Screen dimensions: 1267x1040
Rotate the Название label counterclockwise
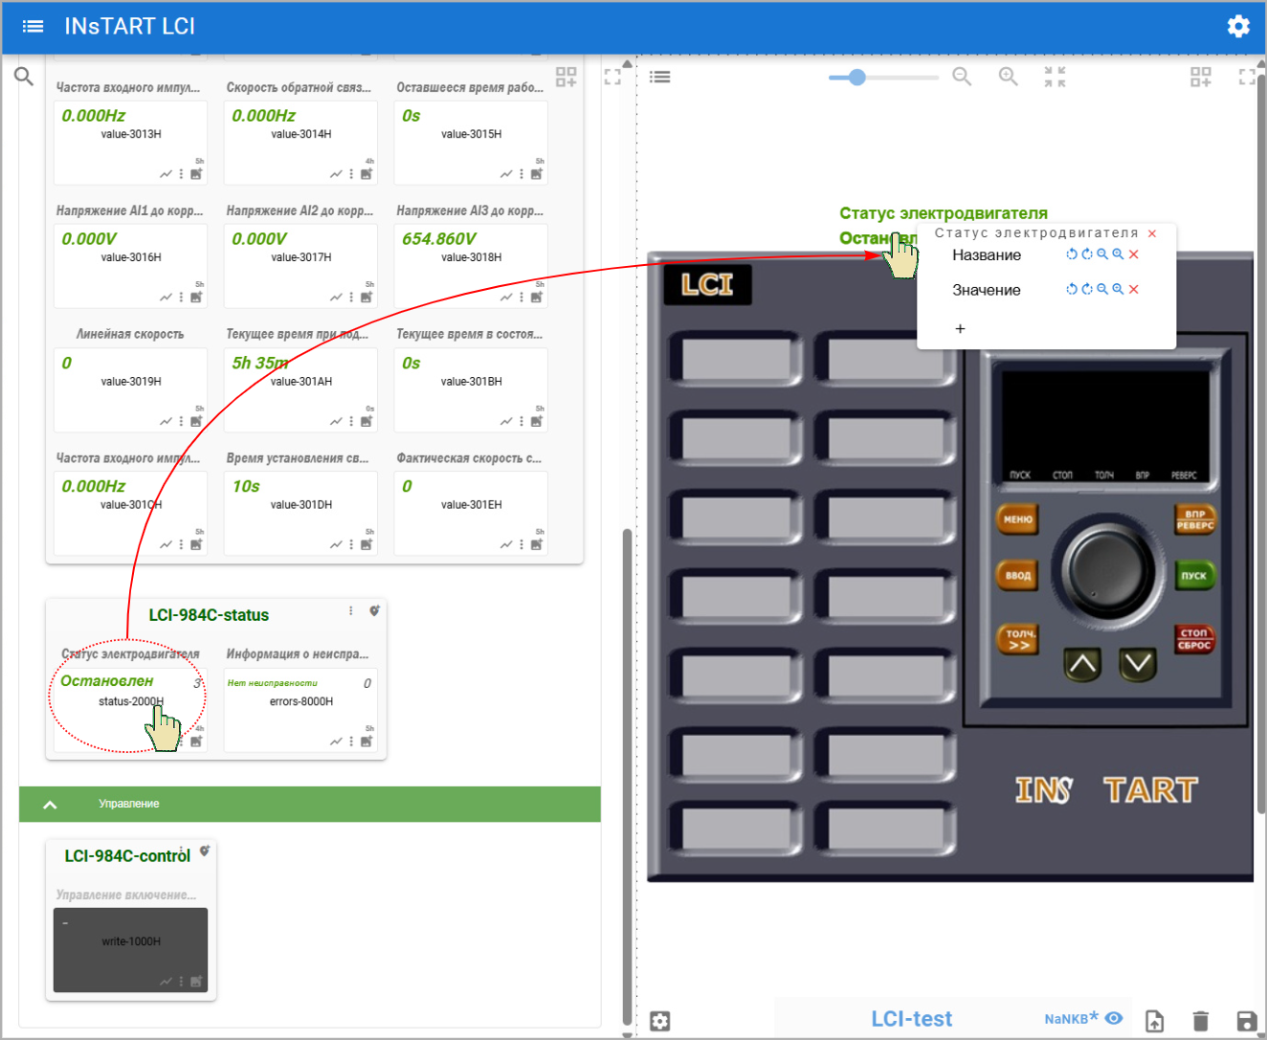click(x=1072, y=254)
